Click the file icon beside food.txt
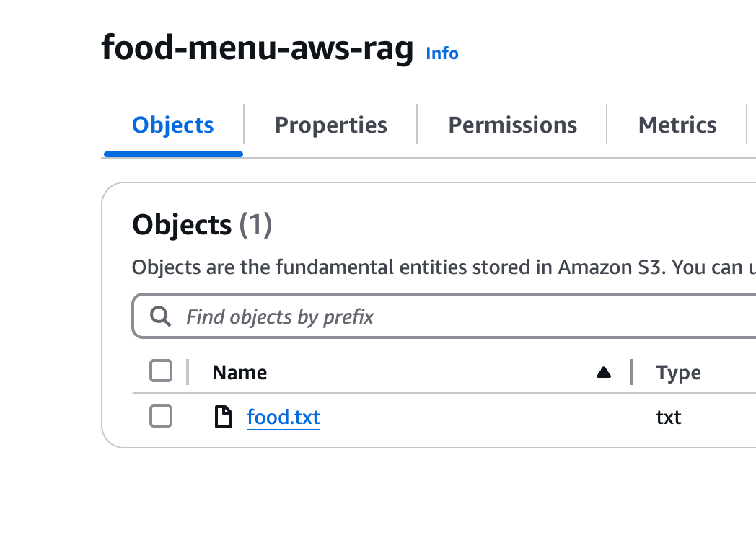Screen dimensions: 756x535 224,417
